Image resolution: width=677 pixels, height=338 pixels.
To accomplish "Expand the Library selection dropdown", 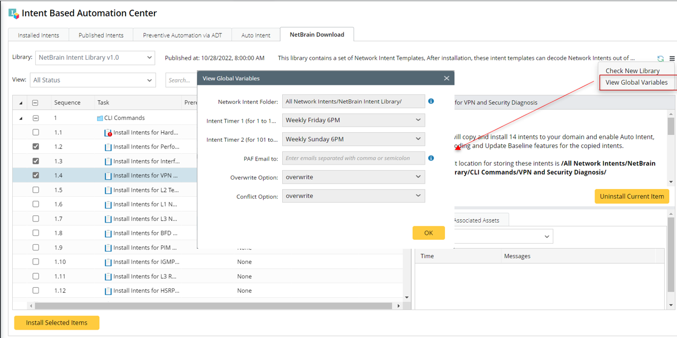I will pos(95,57).
